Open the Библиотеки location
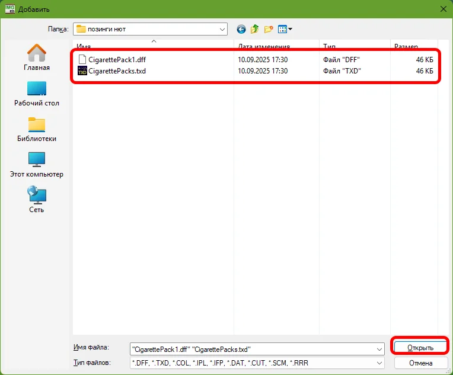 coord(37,129)
